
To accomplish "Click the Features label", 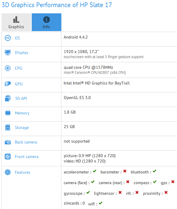I will point(23,172).
